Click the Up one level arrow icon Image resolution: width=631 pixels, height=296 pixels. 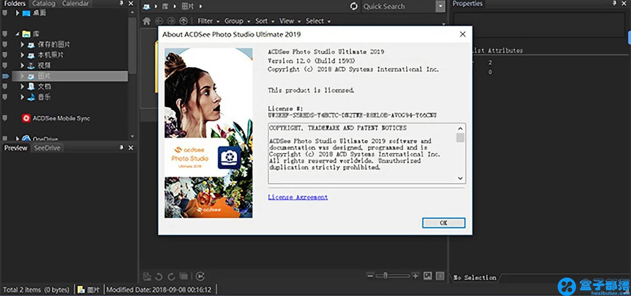[x=184, y=21]
